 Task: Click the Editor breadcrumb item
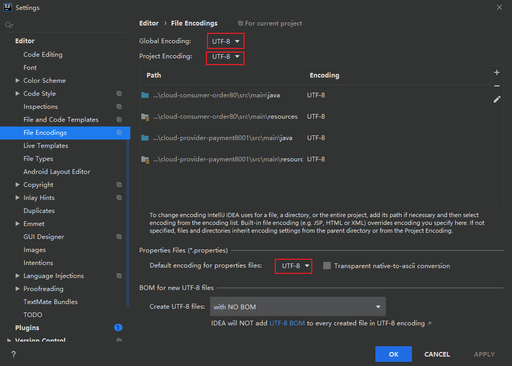point(149,23)
